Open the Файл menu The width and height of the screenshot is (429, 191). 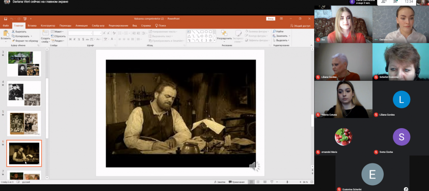point(5,26)
